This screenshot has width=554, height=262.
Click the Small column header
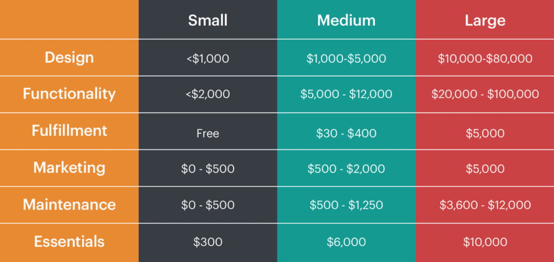[208, 21]
